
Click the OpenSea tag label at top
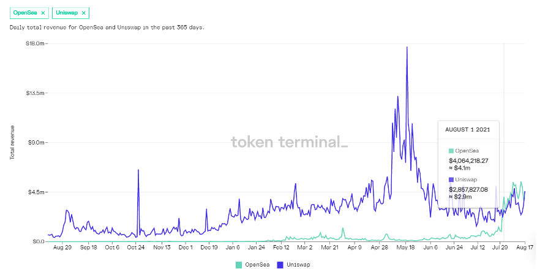[25, 13]
